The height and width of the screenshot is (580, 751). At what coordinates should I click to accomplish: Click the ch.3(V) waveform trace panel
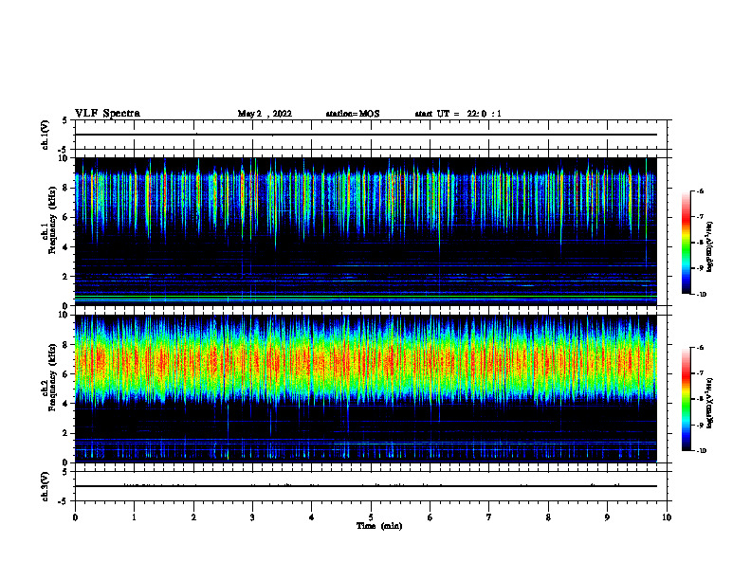[x=371, y=486]
